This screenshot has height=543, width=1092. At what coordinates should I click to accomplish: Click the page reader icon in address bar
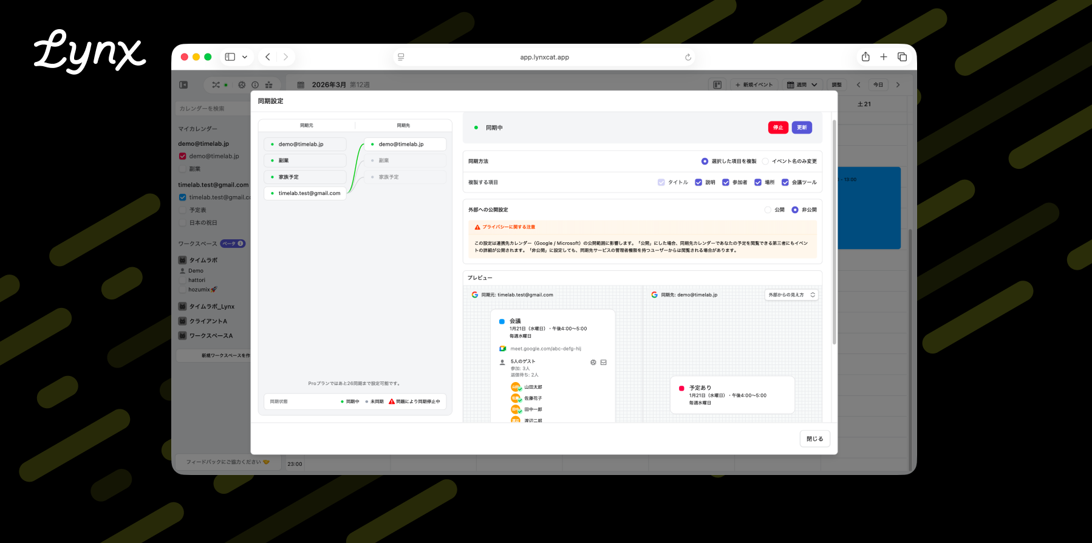tap(401, 57)
